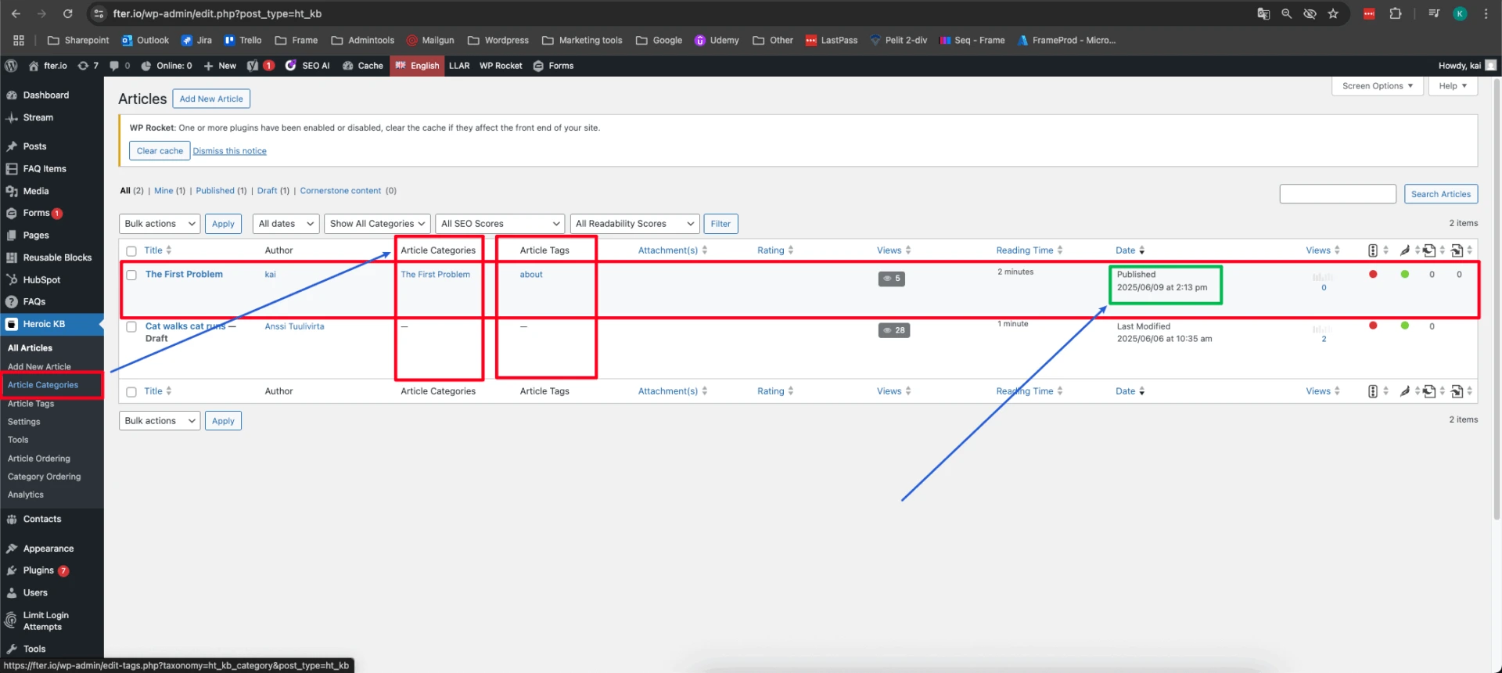The image size is (1502, 673).
Task: Click the top Apply button
Action: pos(223,224)
